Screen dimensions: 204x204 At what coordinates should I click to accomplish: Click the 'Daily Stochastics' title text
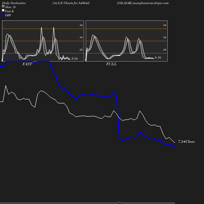coord(14,3)
